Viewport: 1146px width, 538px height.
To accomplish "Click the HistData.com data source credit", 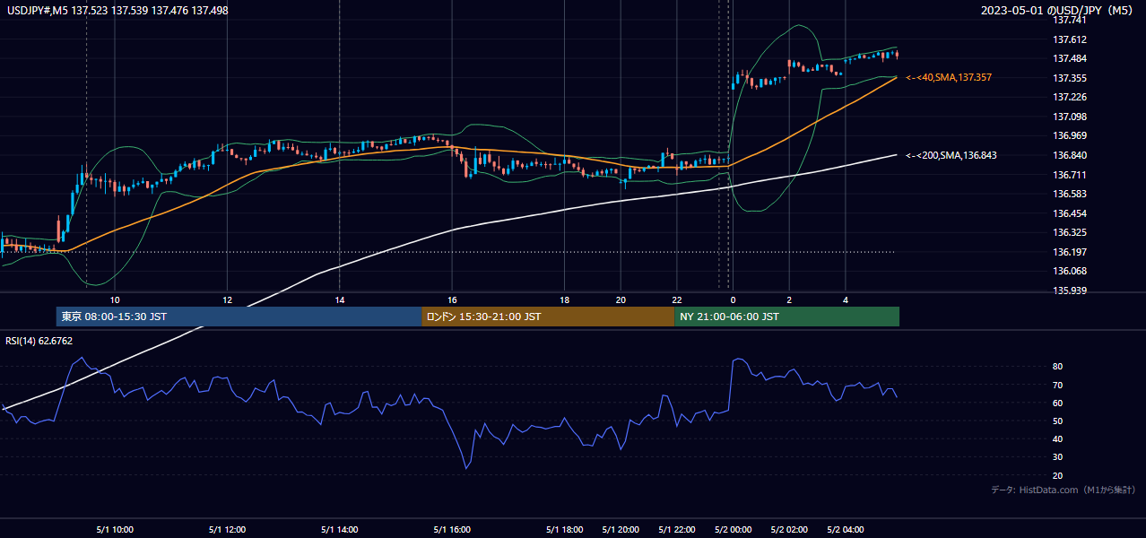I will pyautogui.click(x=1063, y=490).
